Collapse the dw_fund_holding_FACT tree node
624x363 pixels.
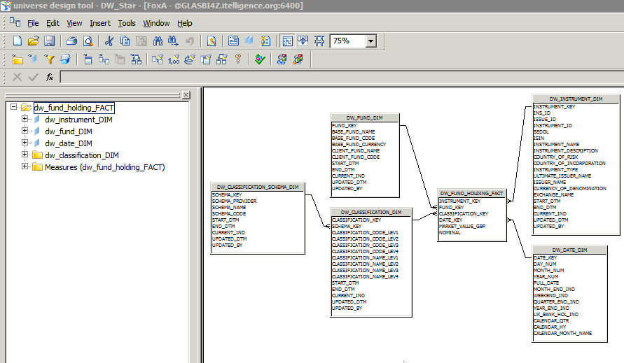[x=13, y=107]
